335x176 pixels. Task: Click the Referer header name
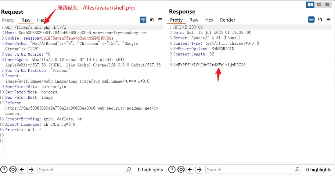click(x=14, y=103)
